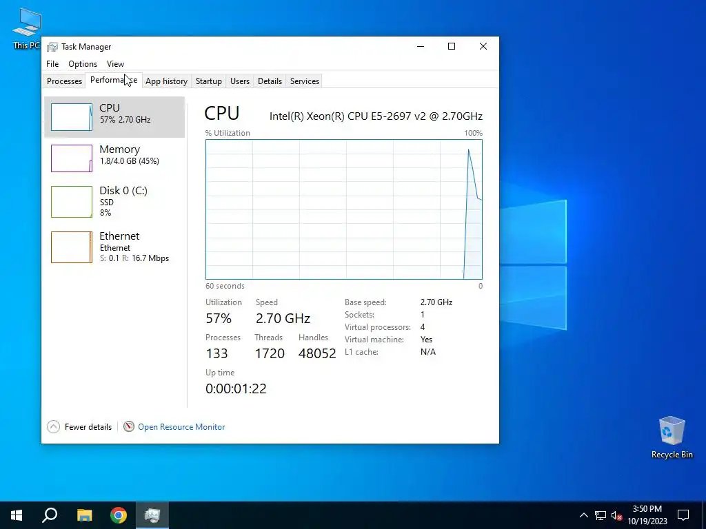
Task: Click the Base speed 2.70 GHz value
Action: [436, 302]
